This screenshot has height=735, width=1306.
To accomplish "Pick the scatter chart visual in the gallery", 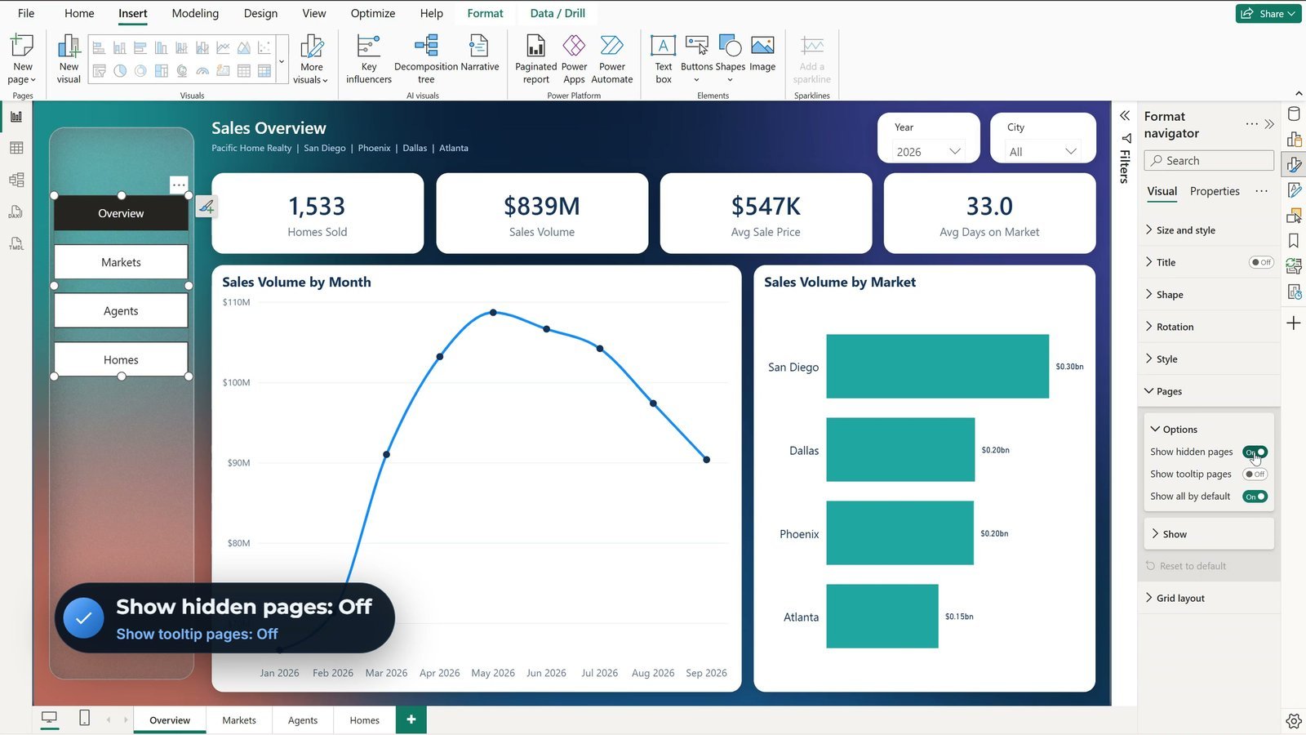I will click(x=264, y=48).
